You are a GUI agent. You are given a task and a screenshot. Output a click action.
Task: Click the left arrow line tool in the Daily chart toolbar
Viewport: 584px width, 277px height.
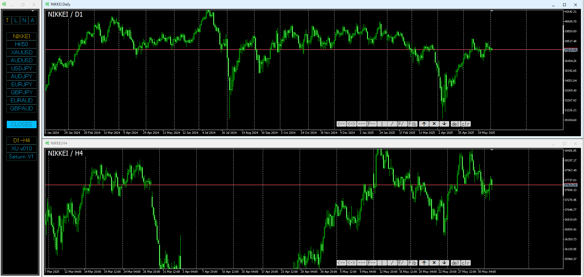342,124
